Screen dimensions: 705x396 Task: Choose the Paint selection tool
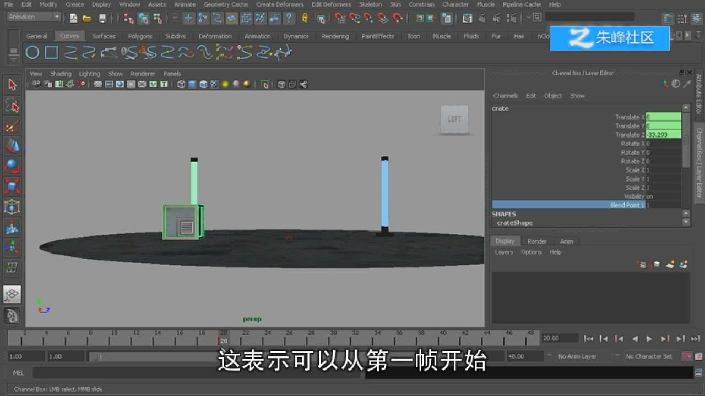(x=12, y=126)
